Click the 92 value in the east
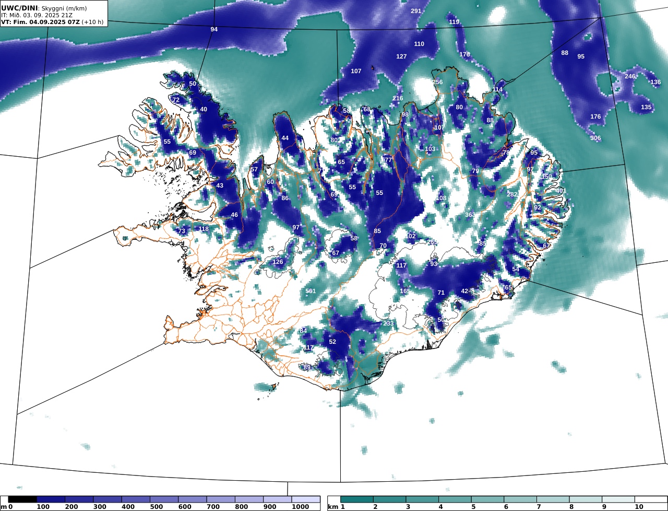This screenshot has width=668, height=511. [x=538, y=207]
